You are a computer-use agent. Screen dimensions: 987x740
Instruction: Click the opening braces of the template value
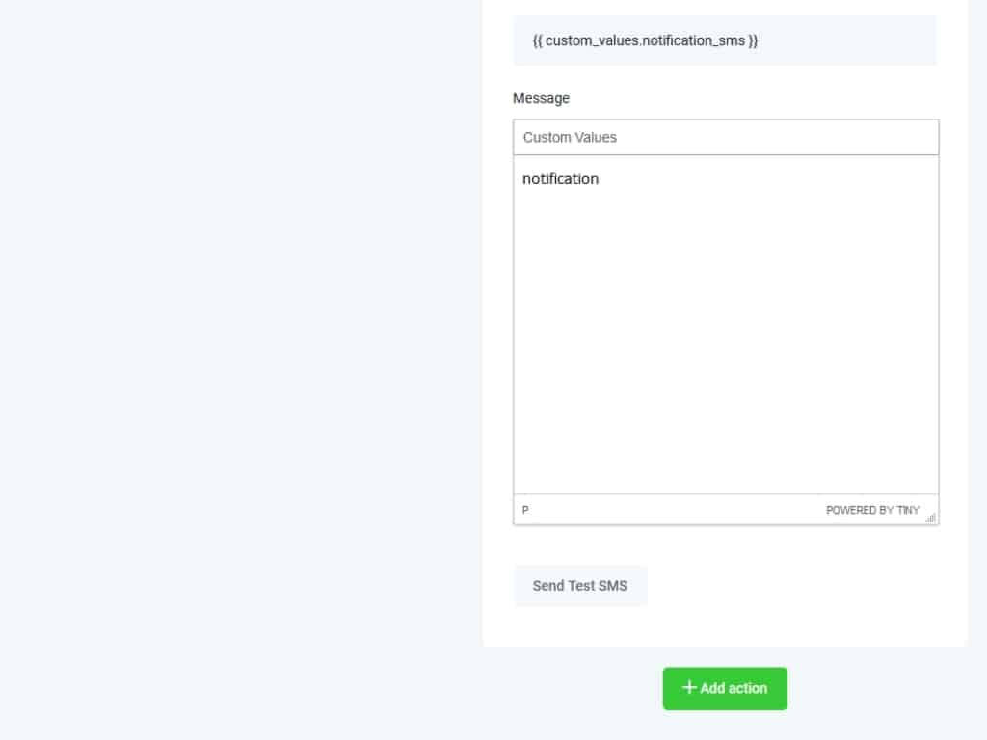pos(537,41)
